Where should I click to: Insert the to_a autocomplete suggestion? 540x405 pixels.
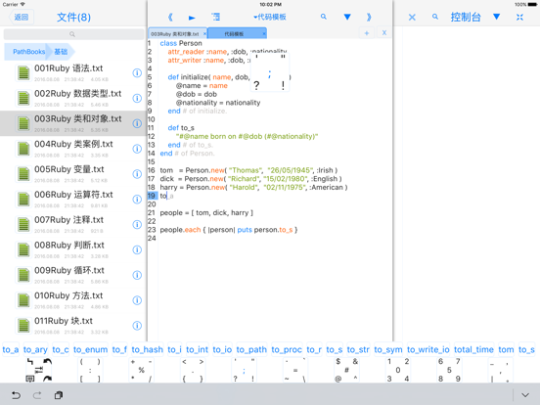pos(11,349)
